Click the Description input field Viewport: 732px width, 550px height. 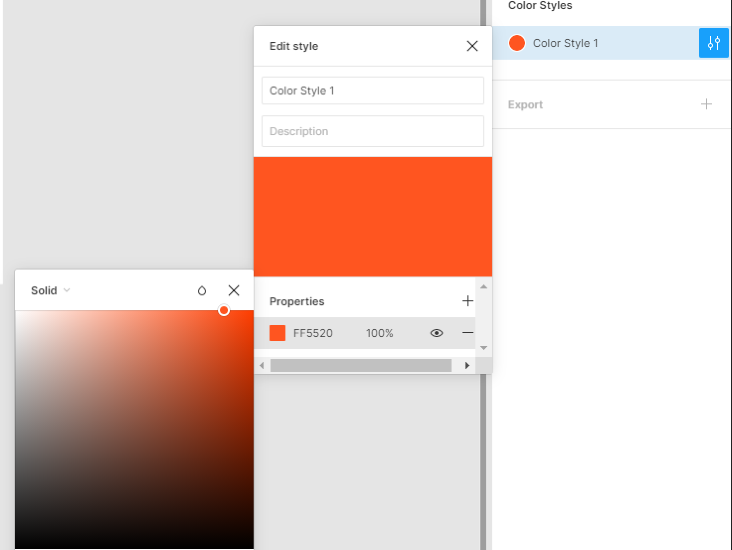pos(372,131)
